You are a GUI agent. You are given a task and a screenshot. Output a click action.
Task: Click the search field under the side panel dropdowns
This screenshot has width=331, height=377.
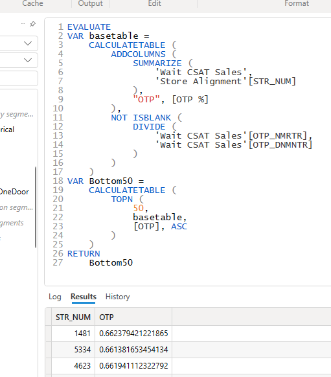[19, 78]
